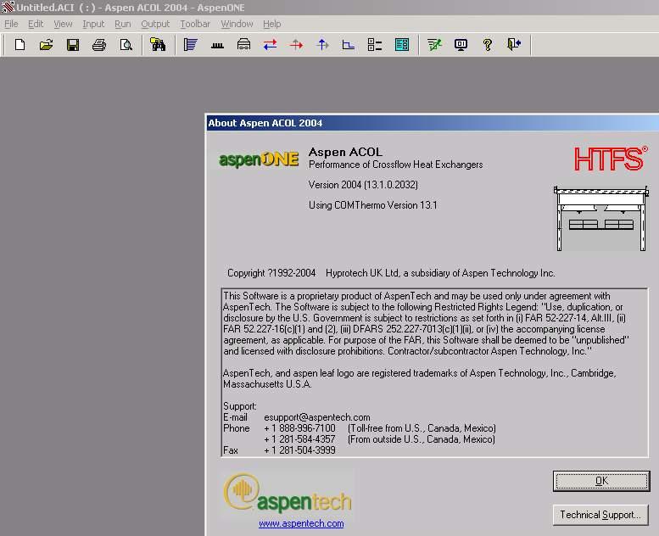Click the green run-calculation icon
This screenshot has height=536, width=659.
point(434,45)
